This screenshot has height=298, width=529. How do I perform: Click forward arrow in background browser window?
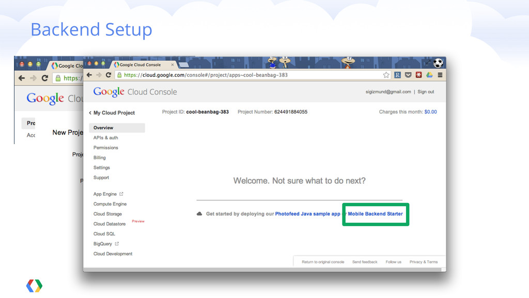(x=33, y=78)
